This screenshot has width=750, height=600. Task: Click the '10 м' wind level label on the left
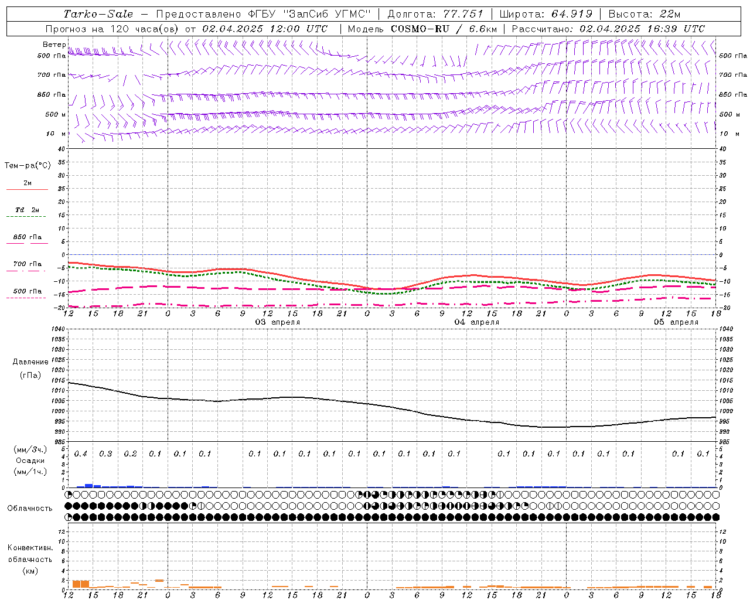coord(56,134)
